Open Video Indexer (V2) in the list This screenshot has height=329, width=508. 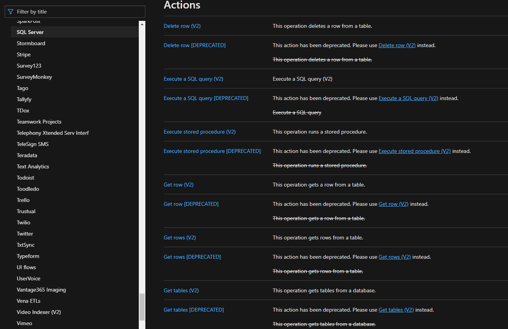[39, 312]
